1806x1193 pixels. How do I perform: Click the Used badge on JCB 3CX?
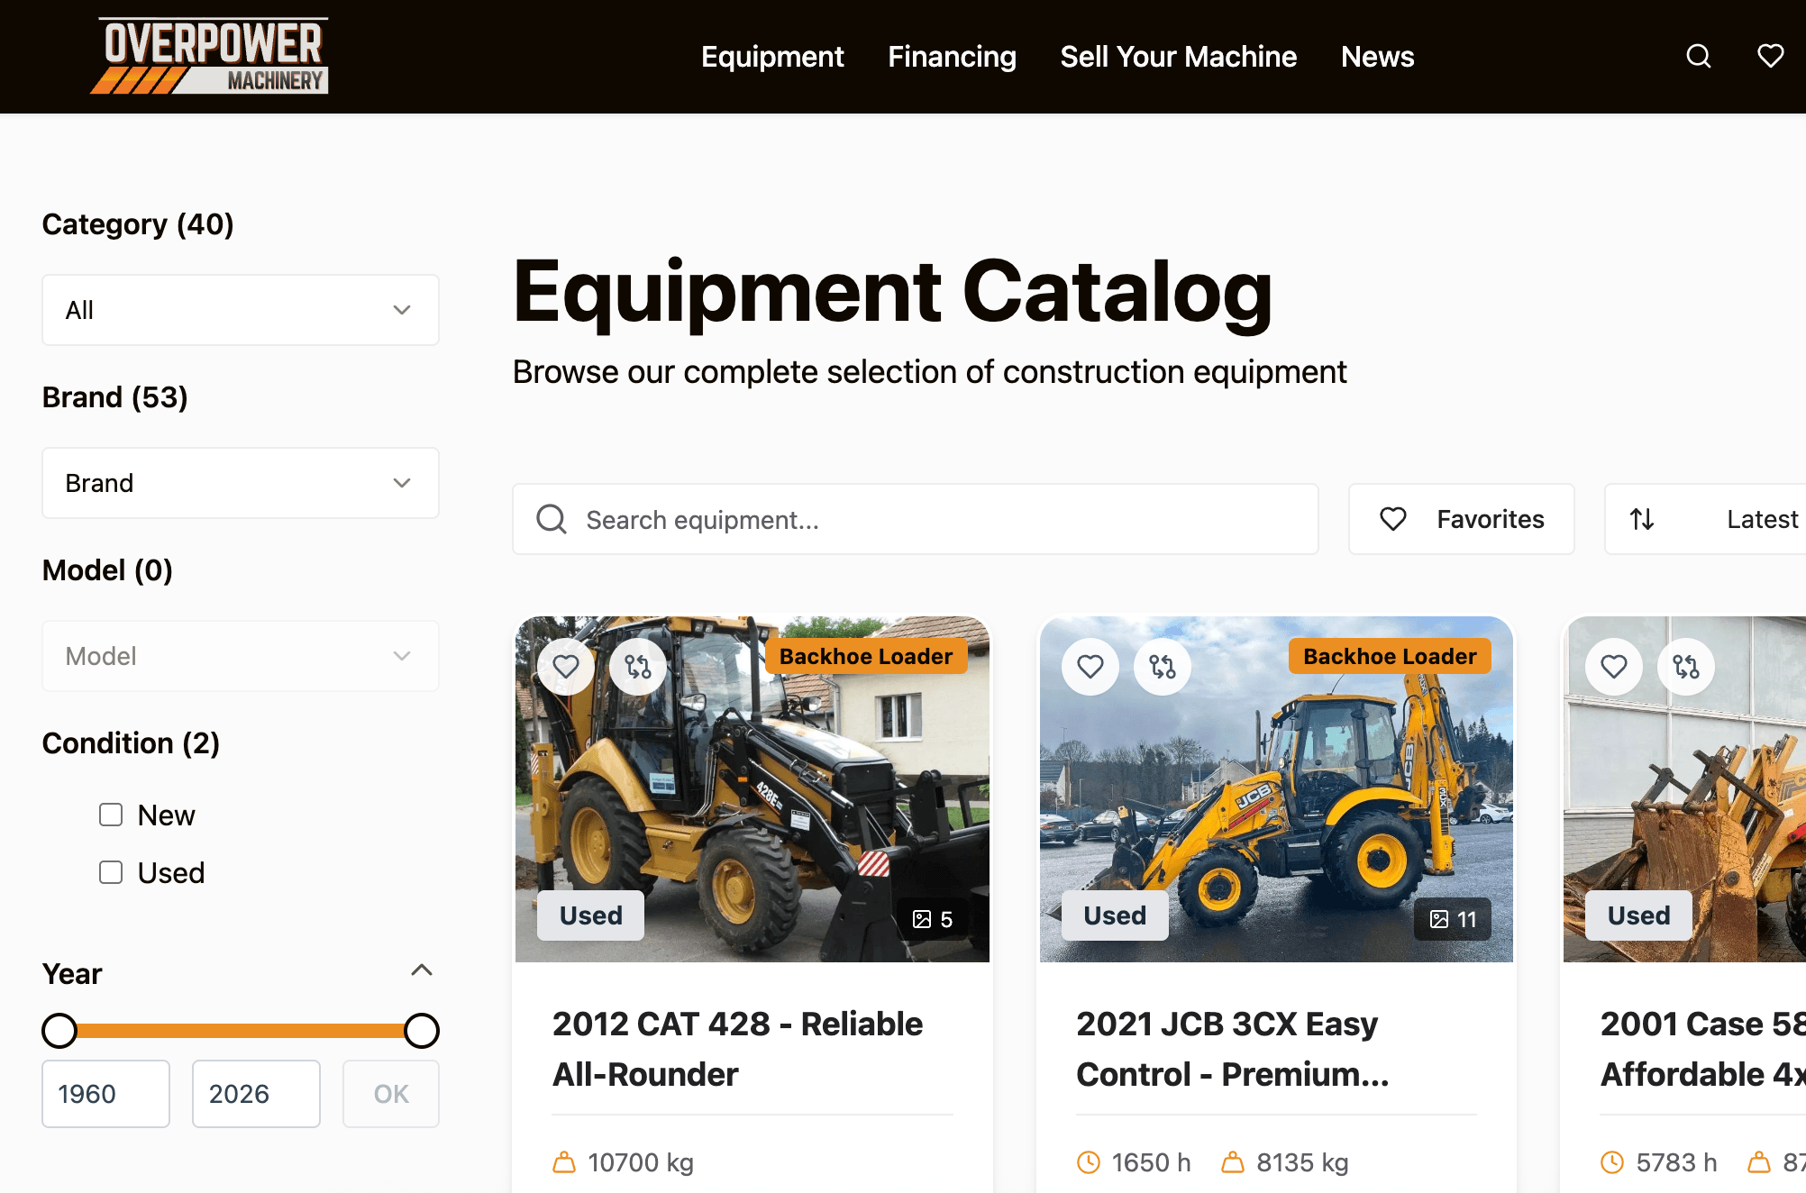click(x=1115, y=915)
